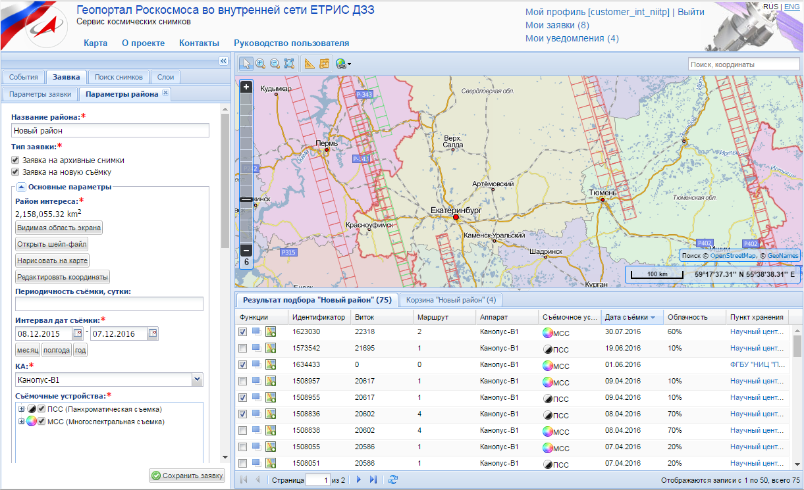Open the КА dropdown showing Канопус-В1

click(x=197, y=380)
